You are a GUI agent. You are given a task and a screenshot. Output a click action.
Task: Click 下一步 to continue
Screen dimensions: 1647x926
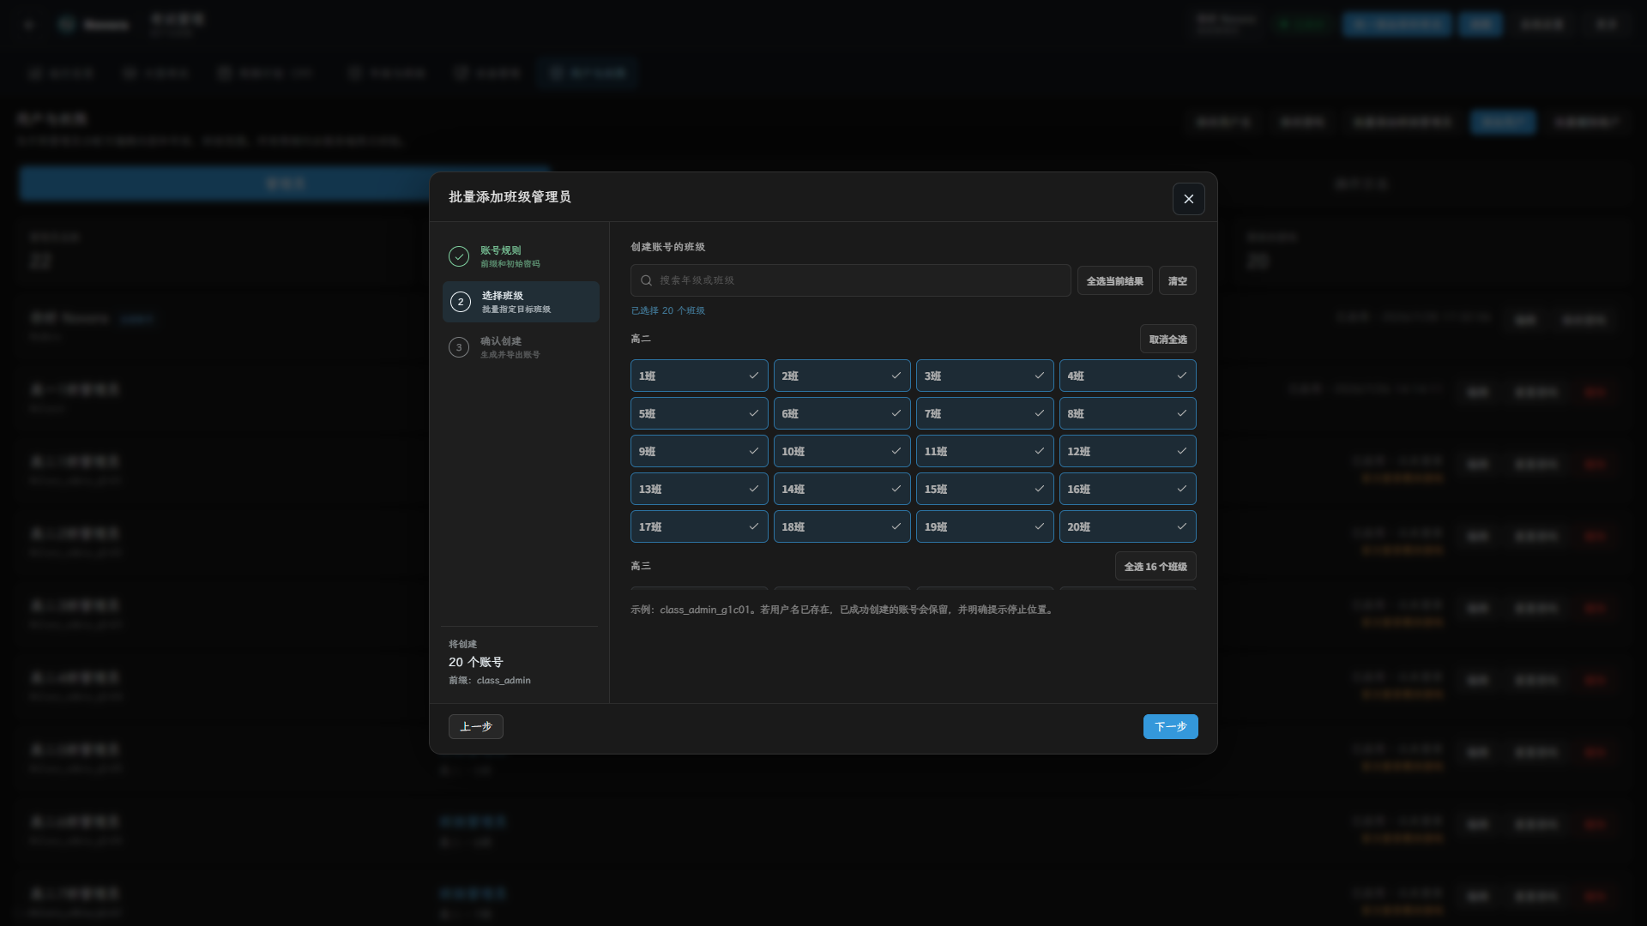(1170, 726)
